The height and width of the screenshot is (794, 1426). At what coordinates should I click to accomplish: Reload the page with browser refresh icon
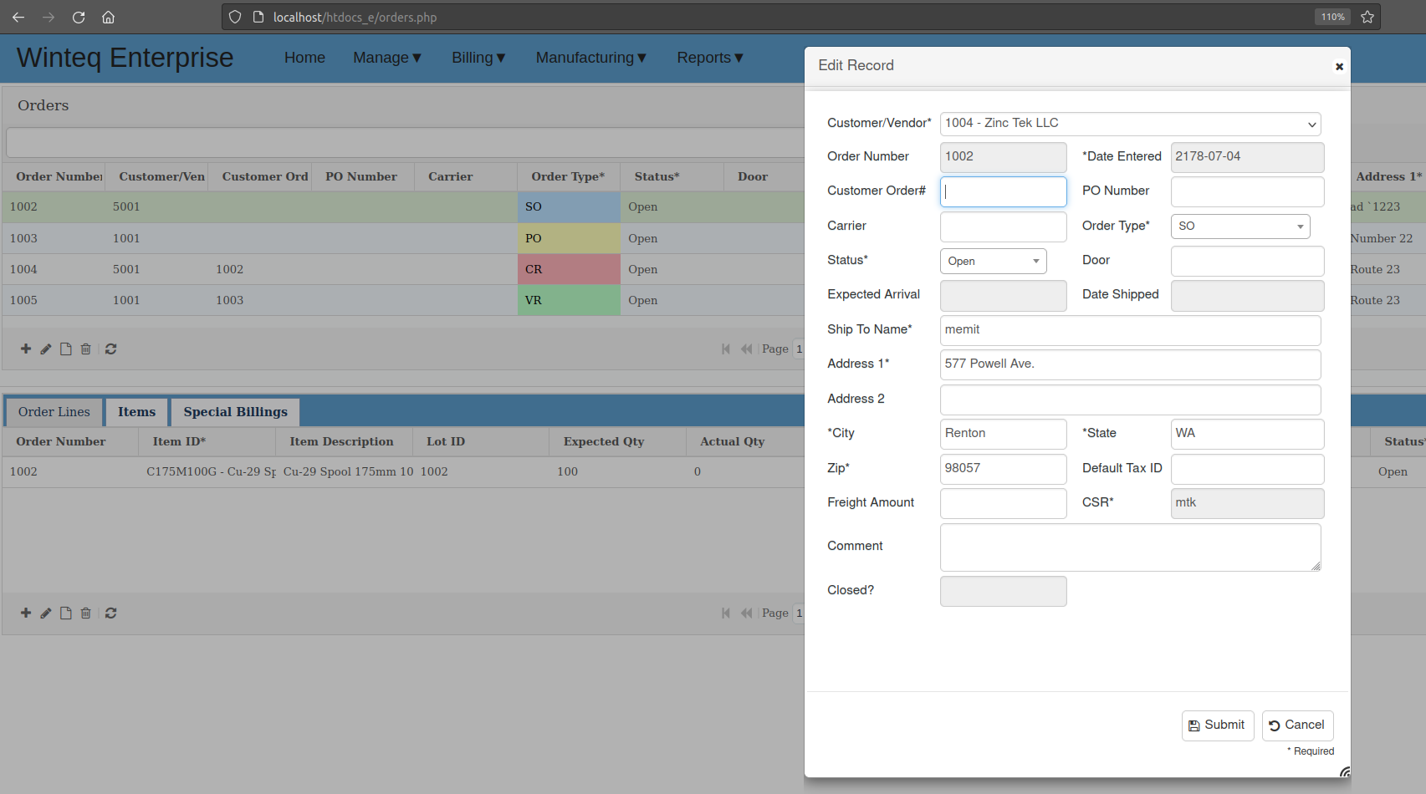[x=79, y=17]
